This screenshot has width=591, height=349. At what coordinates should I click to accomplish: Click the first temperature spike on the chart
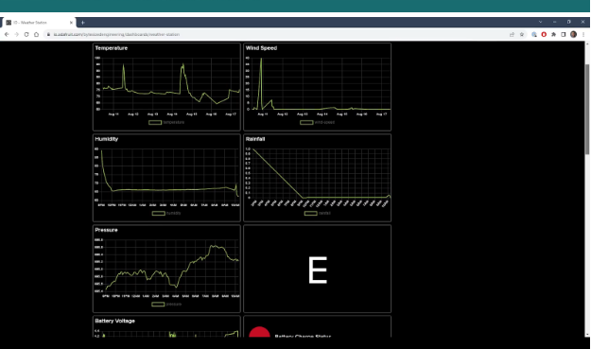coord(124,65)
